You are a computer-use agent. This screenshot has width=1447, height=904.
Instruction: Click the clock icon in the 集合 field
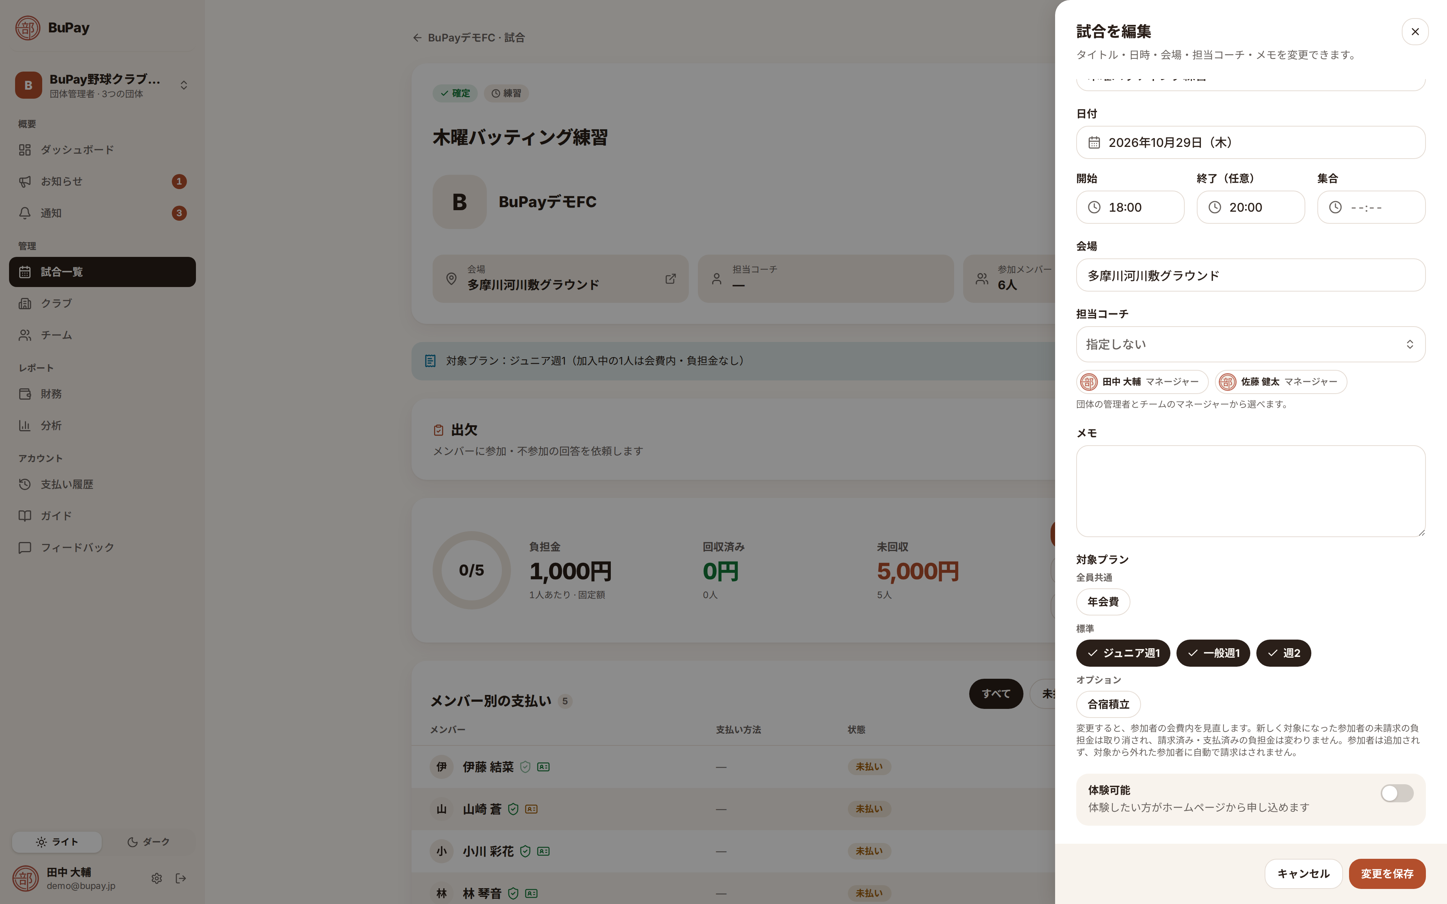pyautogui.click(x=1335, y=208)
